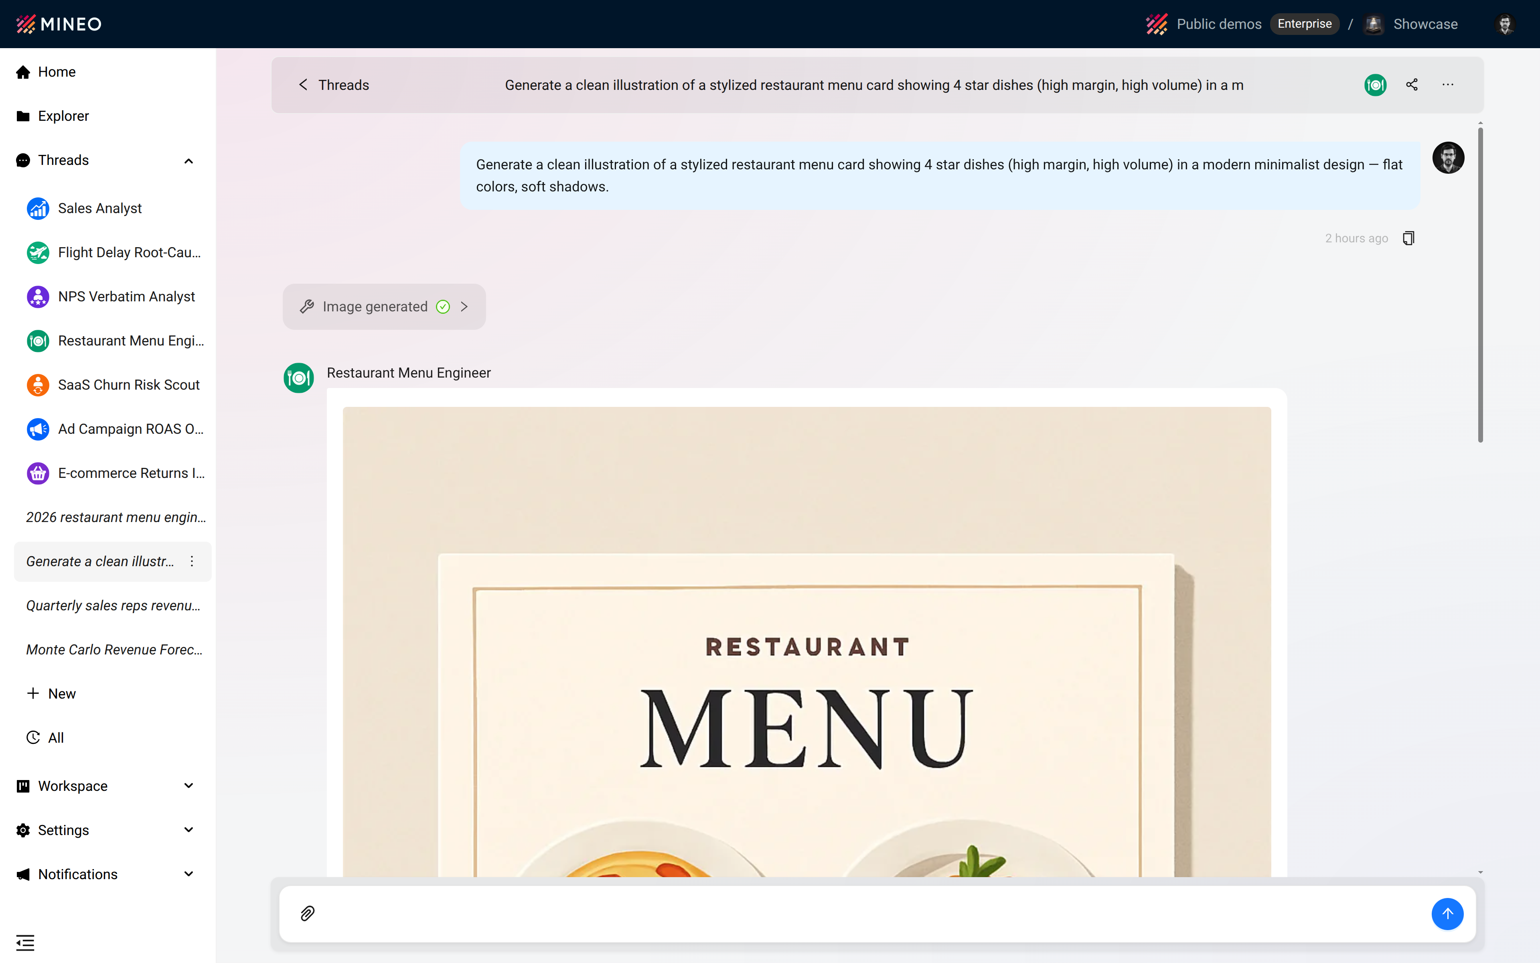Open the Showcase project
The height and width of the screenshot is (963, 1540).
(1425, 24)
